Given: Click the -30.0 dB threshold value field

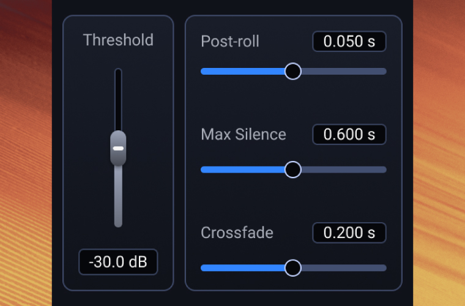Looking at the screenshot, I should 118,262.
